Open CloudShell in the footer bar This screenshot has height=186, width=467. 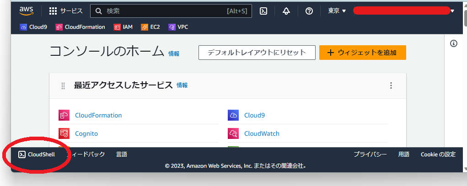coord(37,154)
